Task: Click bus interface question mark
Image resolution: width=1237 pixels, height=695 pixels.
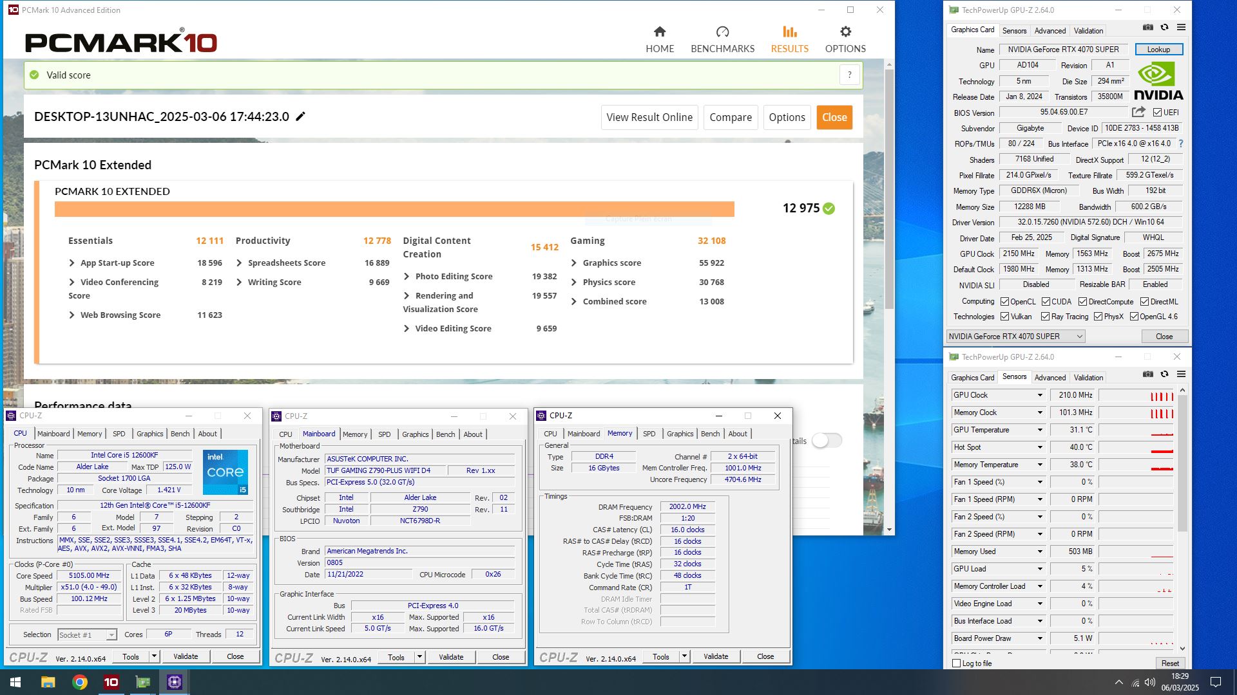Action: 1181,144
